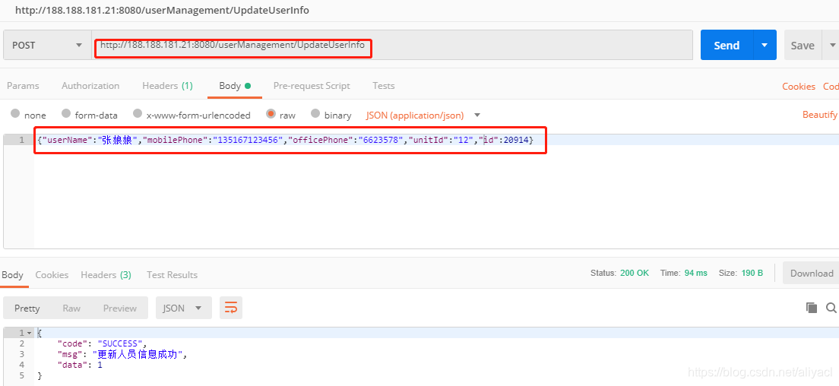Click the blue Send button
This screenshot has width=839, height=386.
pyautogui.click(x=727, y=46)
